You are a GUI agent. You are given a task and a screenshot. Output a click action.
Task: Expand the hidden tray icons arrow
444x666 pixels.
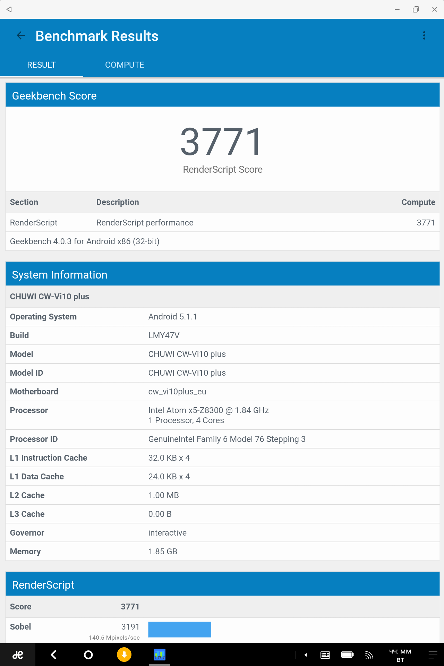pyautogui.click(x=306, y=655)
